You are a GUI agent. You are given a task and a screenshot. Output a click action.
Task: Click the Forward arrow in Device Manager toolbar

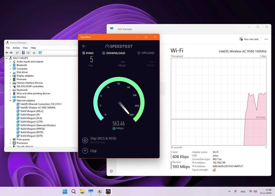(x=11, y=53)
